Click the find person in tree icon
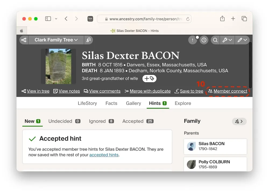The width and height of the screenshot is (269, 193). click(x=89, y=40)
